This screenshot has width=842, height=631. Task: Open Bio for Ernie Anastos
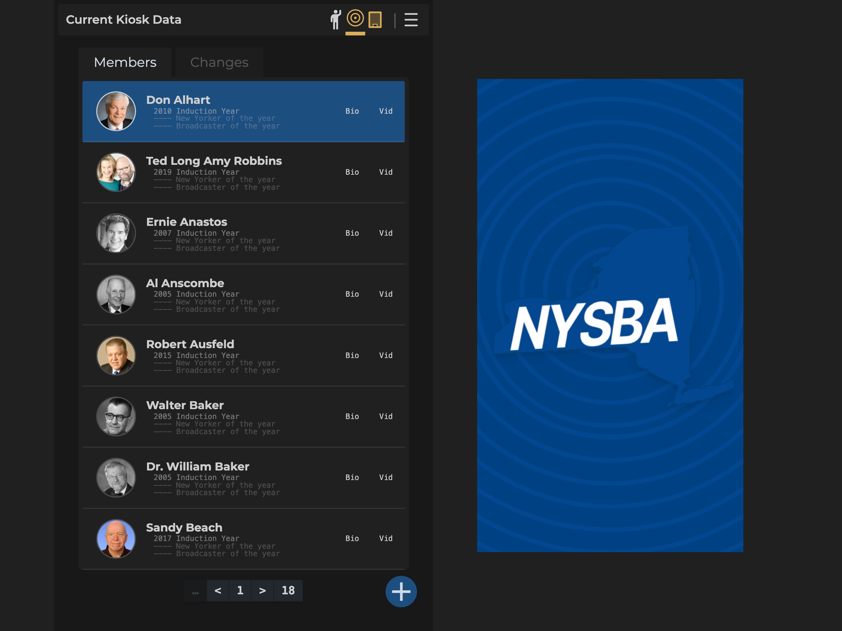(x=352, y=233)
